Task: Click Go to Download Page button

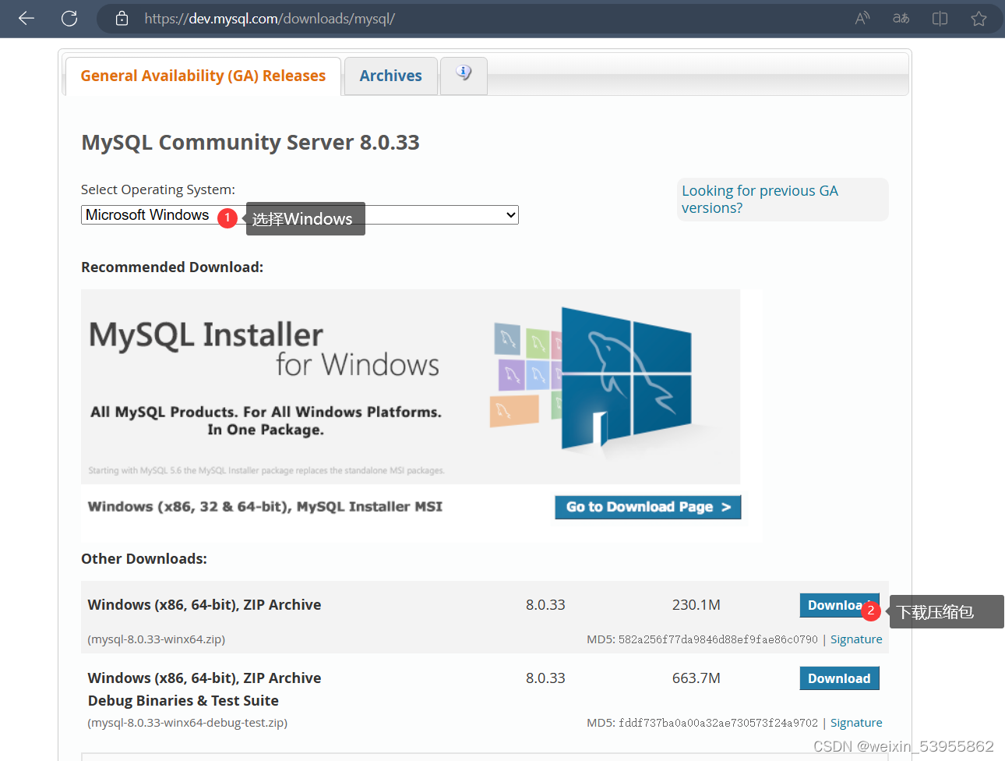Action: pyautogui.click(x=648, y=507)
